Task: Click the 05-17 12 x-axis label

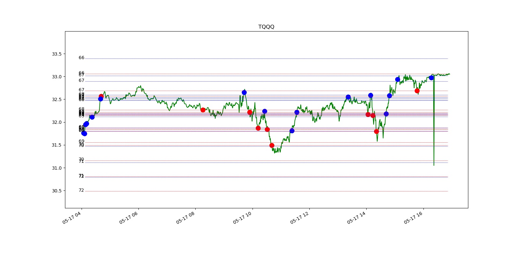Action: tap(299, 218)
